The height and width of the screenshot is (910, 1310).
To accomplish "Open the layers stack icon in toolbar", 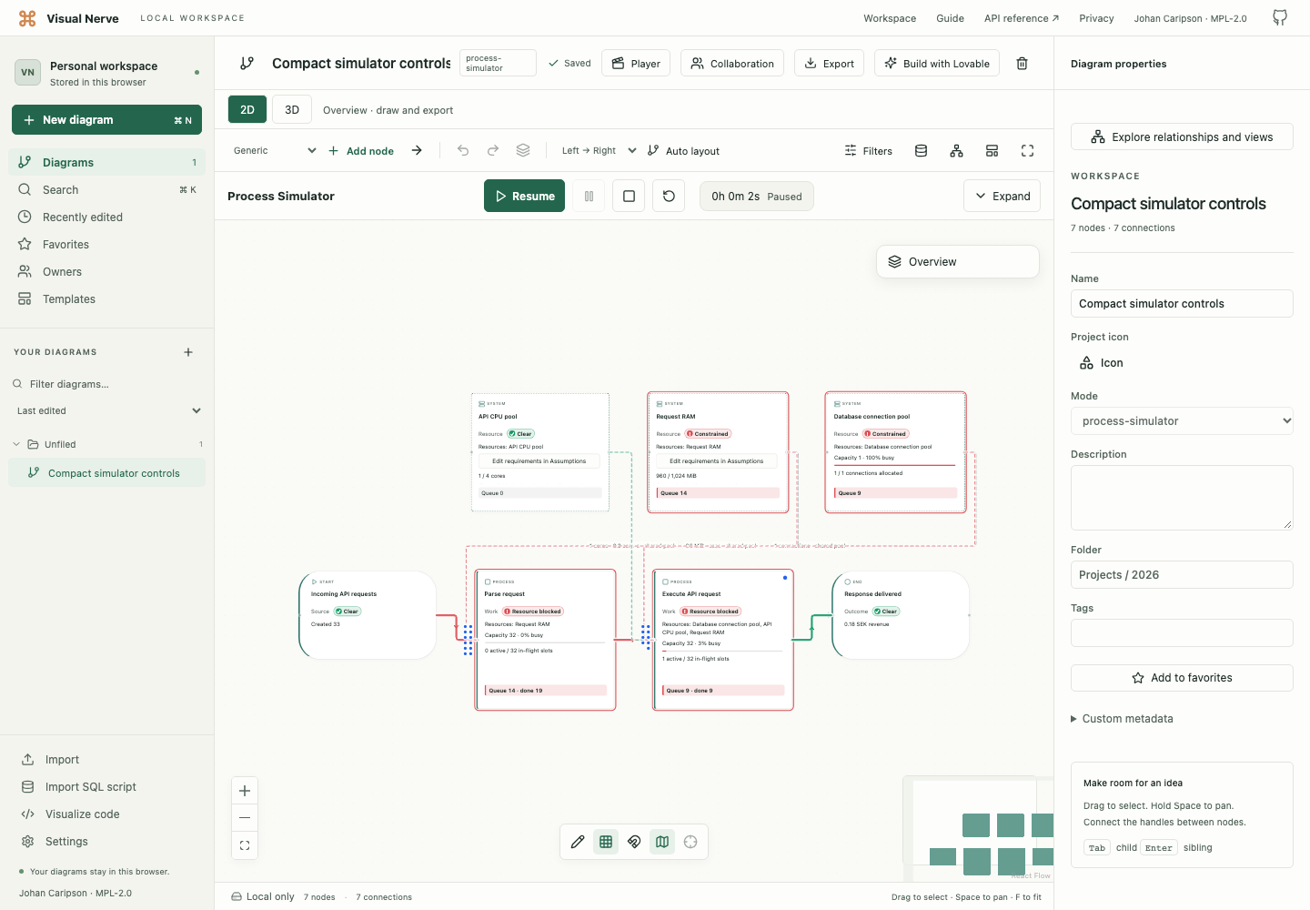I will tap(523, 150).
